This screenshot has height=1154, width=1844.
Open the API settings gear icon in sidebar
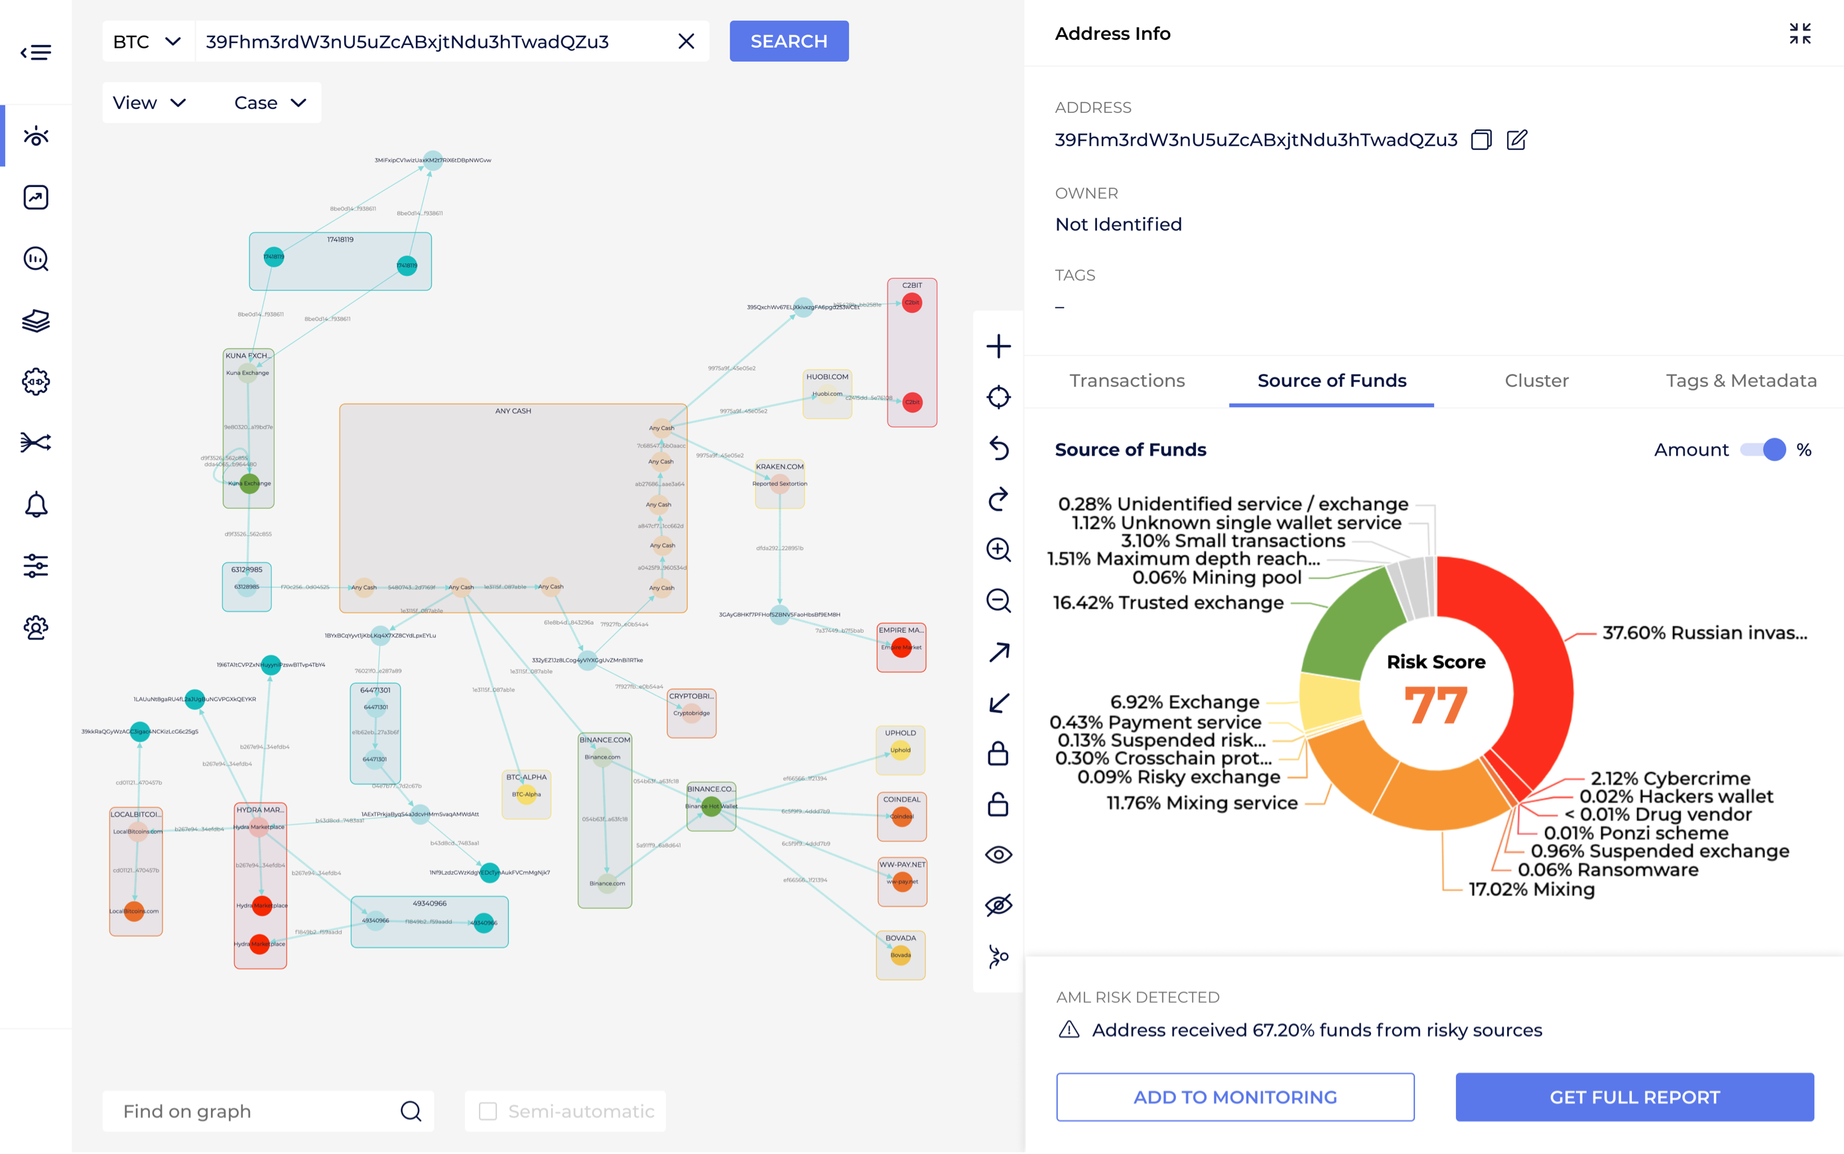(36, 381)
